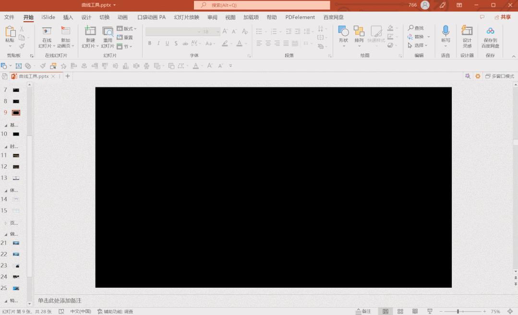Click the 共享 (Share) button
Image resolution: width=518 pixels, height=315 pixels.
pos(503,17)
